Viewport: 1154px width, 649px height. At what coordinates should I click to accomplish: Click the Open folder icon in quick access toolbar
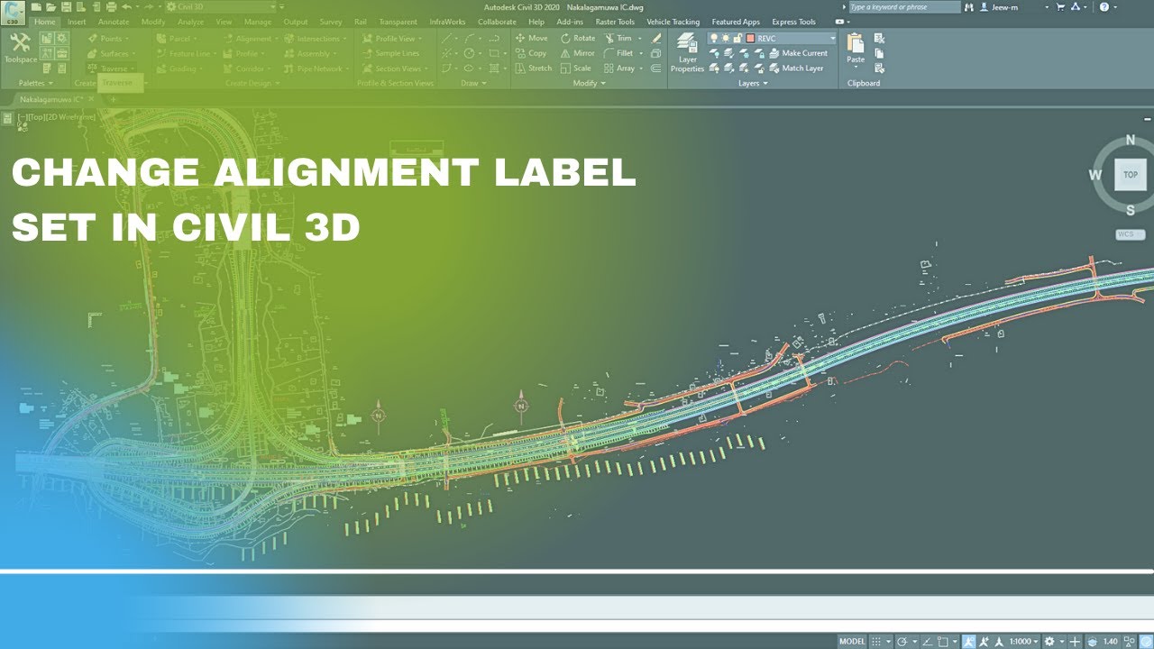tap(51, 6)
